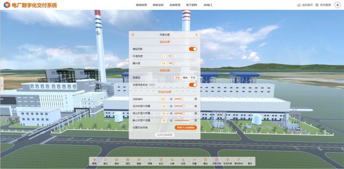344x169 pixels.
Task: Click the 返回首页 home link
Action: (x=305, y=5)
